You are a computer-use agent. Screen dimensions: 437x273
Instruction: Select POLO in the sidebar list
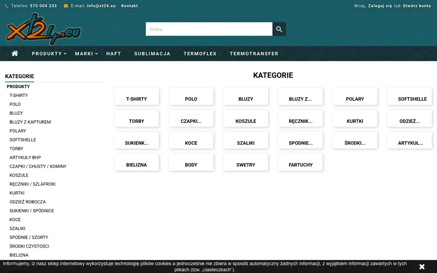click(15, 104)
